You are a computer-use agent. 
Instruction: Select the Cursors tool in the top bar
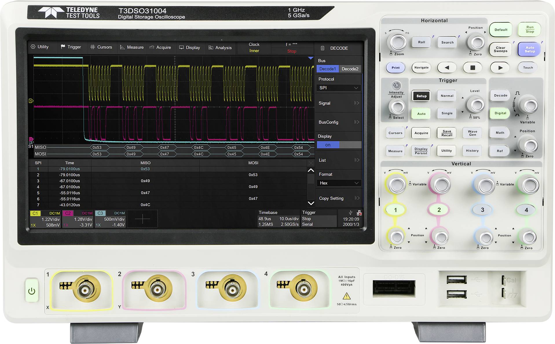(x=101, y=47)
